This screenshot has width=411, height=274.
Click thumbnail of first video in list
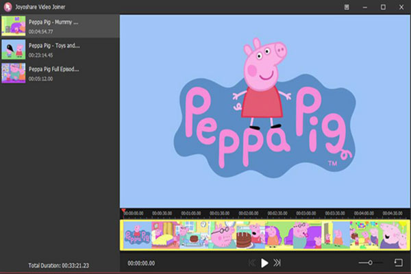[13, 26]
